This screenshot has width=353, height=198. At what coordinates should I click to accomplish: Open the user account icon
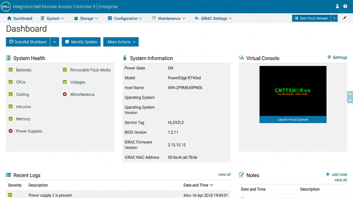(337, 6)
